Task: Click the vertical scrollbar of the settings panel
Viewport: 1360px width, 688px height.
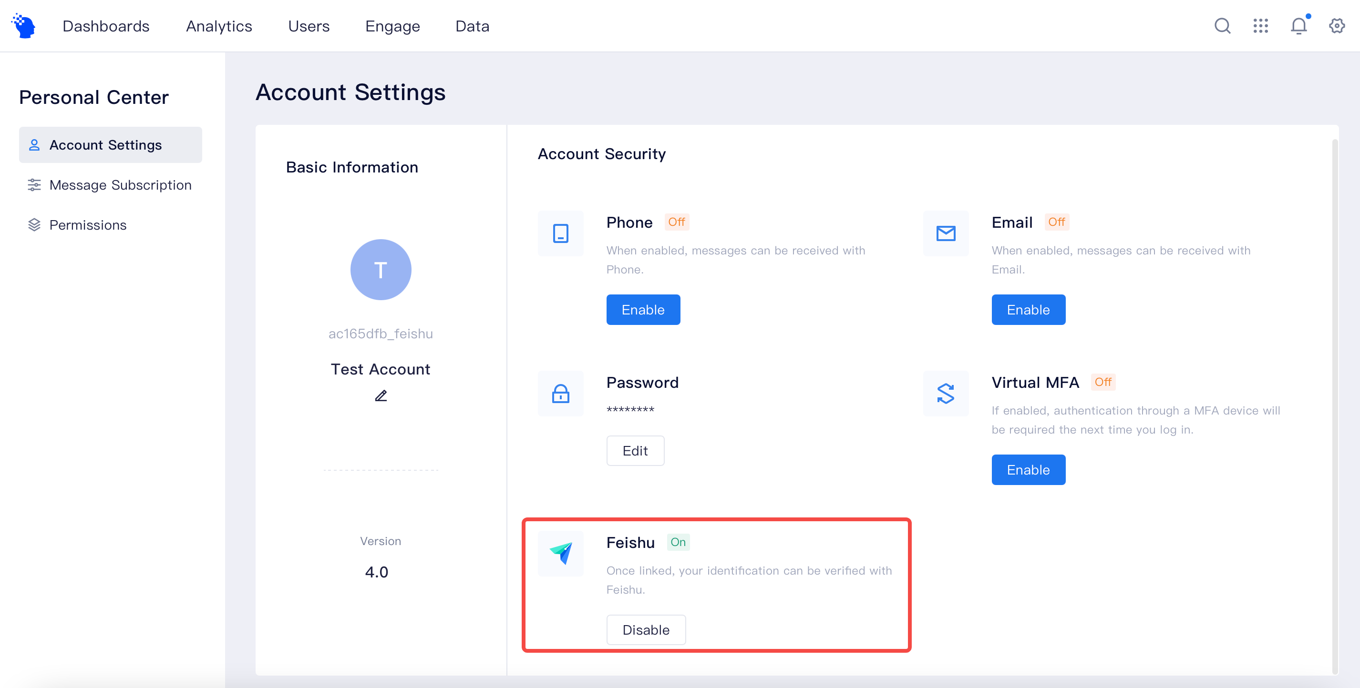Action: (1335, 406)
